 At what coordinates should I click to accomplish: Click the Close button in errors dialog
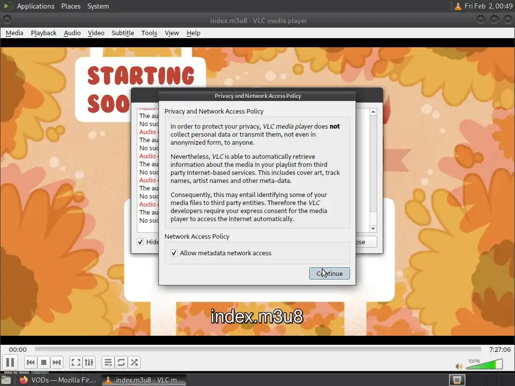click(x=366, y=242)
